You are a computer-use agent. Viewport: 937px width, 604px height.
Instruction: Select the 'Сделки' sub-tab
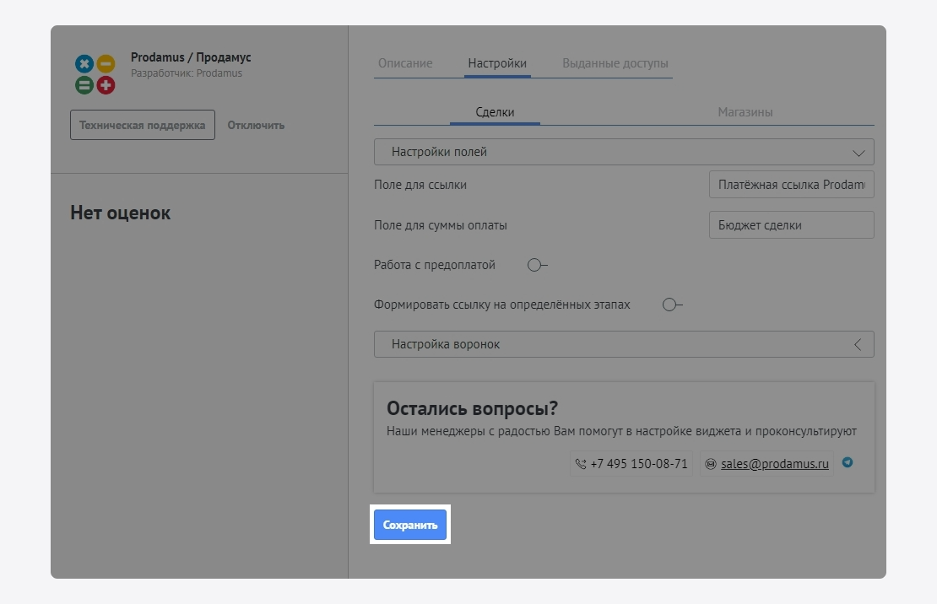(495, 112)
